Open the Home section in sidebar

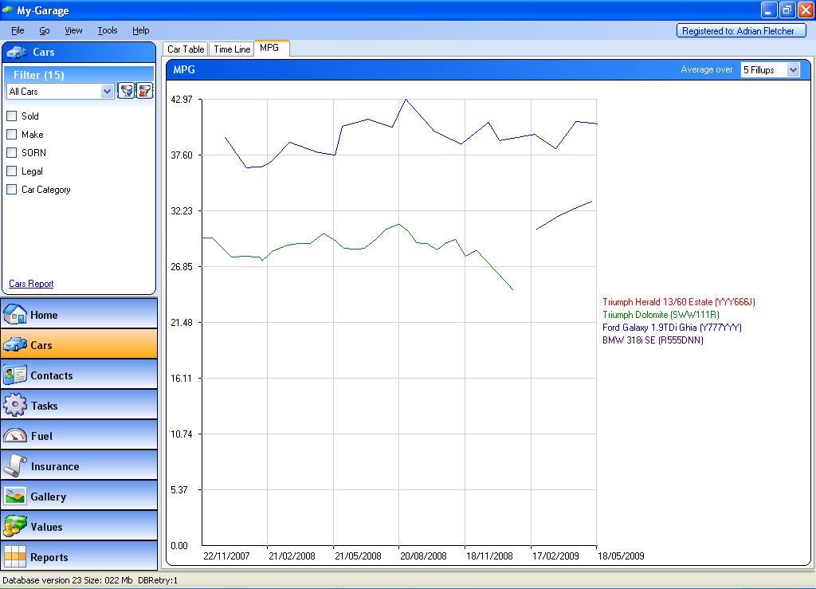(79, 314)
